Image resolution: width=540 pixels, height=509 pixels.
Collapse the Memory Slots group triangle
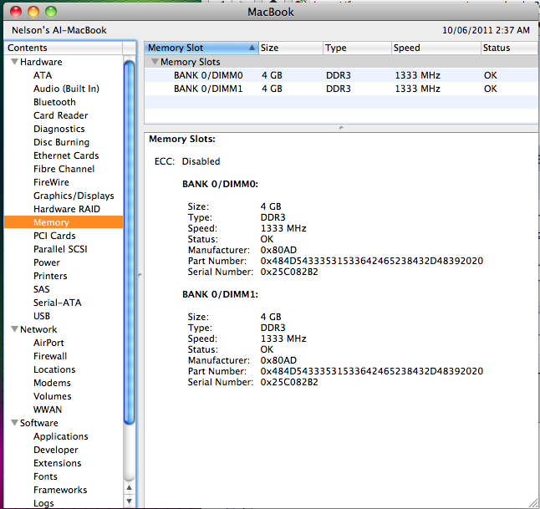[x=155, y=62]
